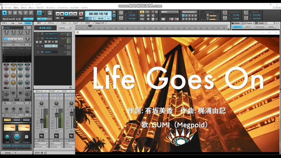Viewport: 281px width, 158px height.
Task: Select track 1 Life Goes On h
Action: tap(51, 34)
